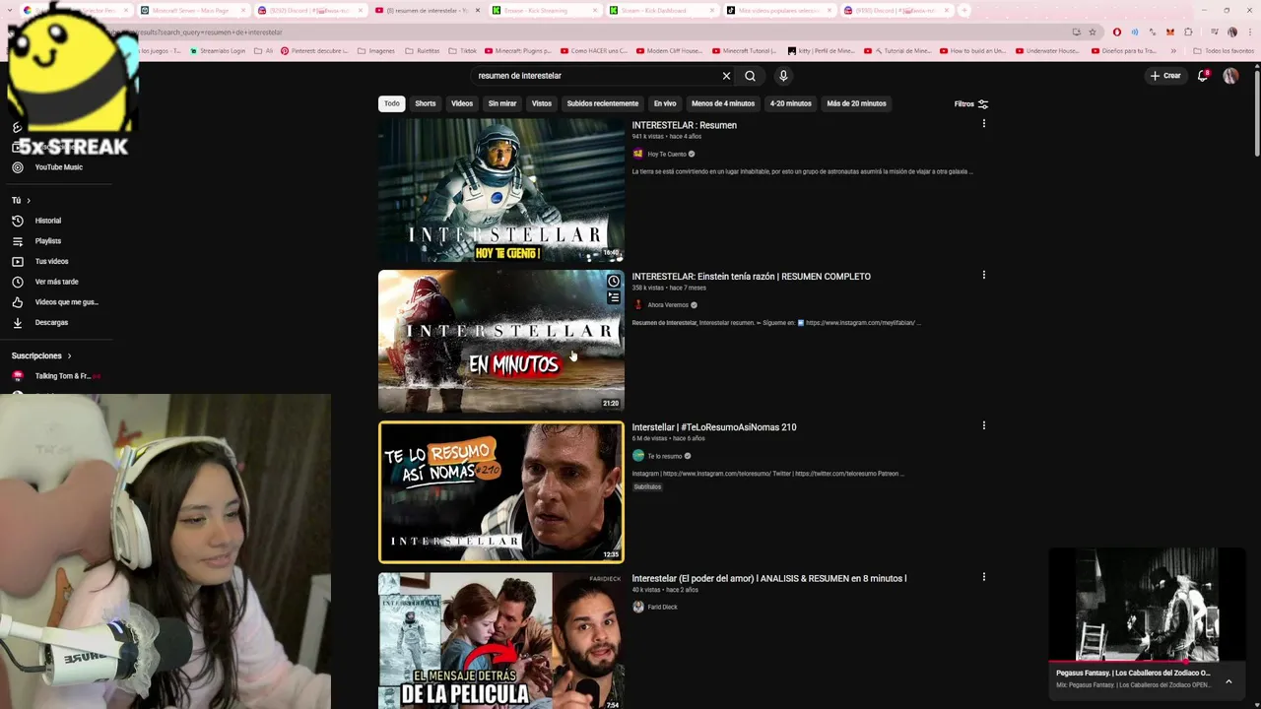Open Farid Dieck channel avatar
This screenshot has width=1261, height=709.
(x=637, y=607)
